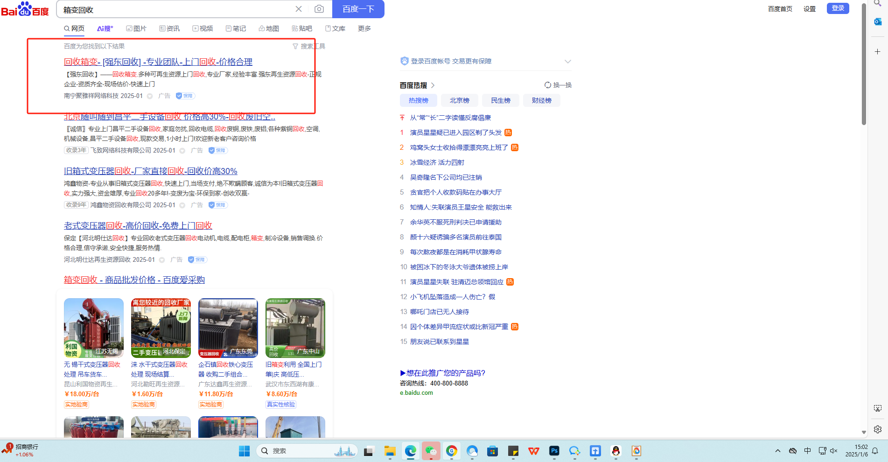
Task: Click the plus icon in browser sidebar
Action: click(878, 51)
